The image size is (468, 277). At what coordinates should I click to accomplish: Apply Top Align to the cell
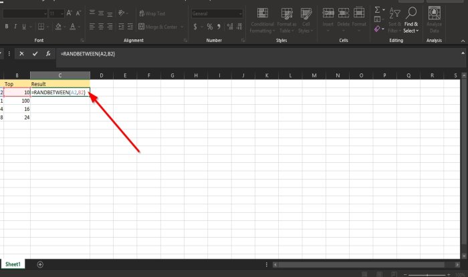point(92,13)
